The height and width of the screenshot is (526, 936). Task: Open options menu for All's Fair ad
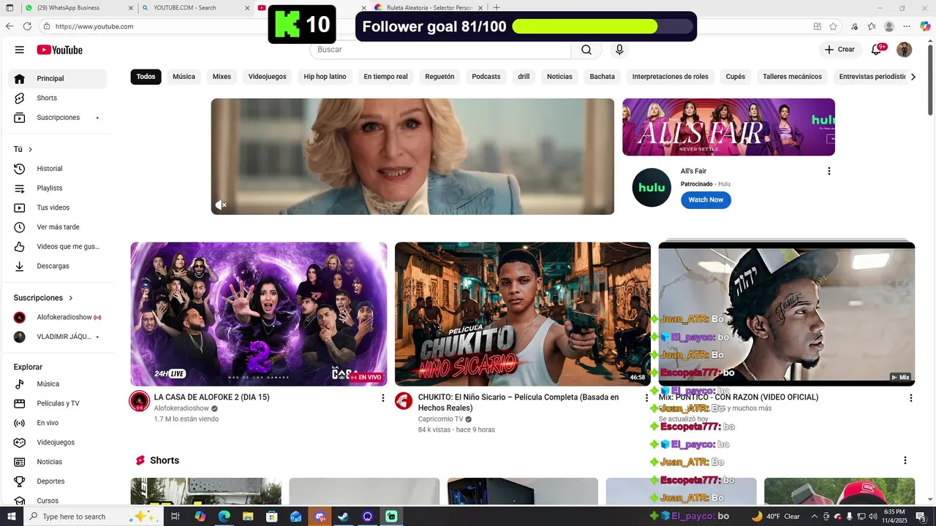tap(829, 171)
